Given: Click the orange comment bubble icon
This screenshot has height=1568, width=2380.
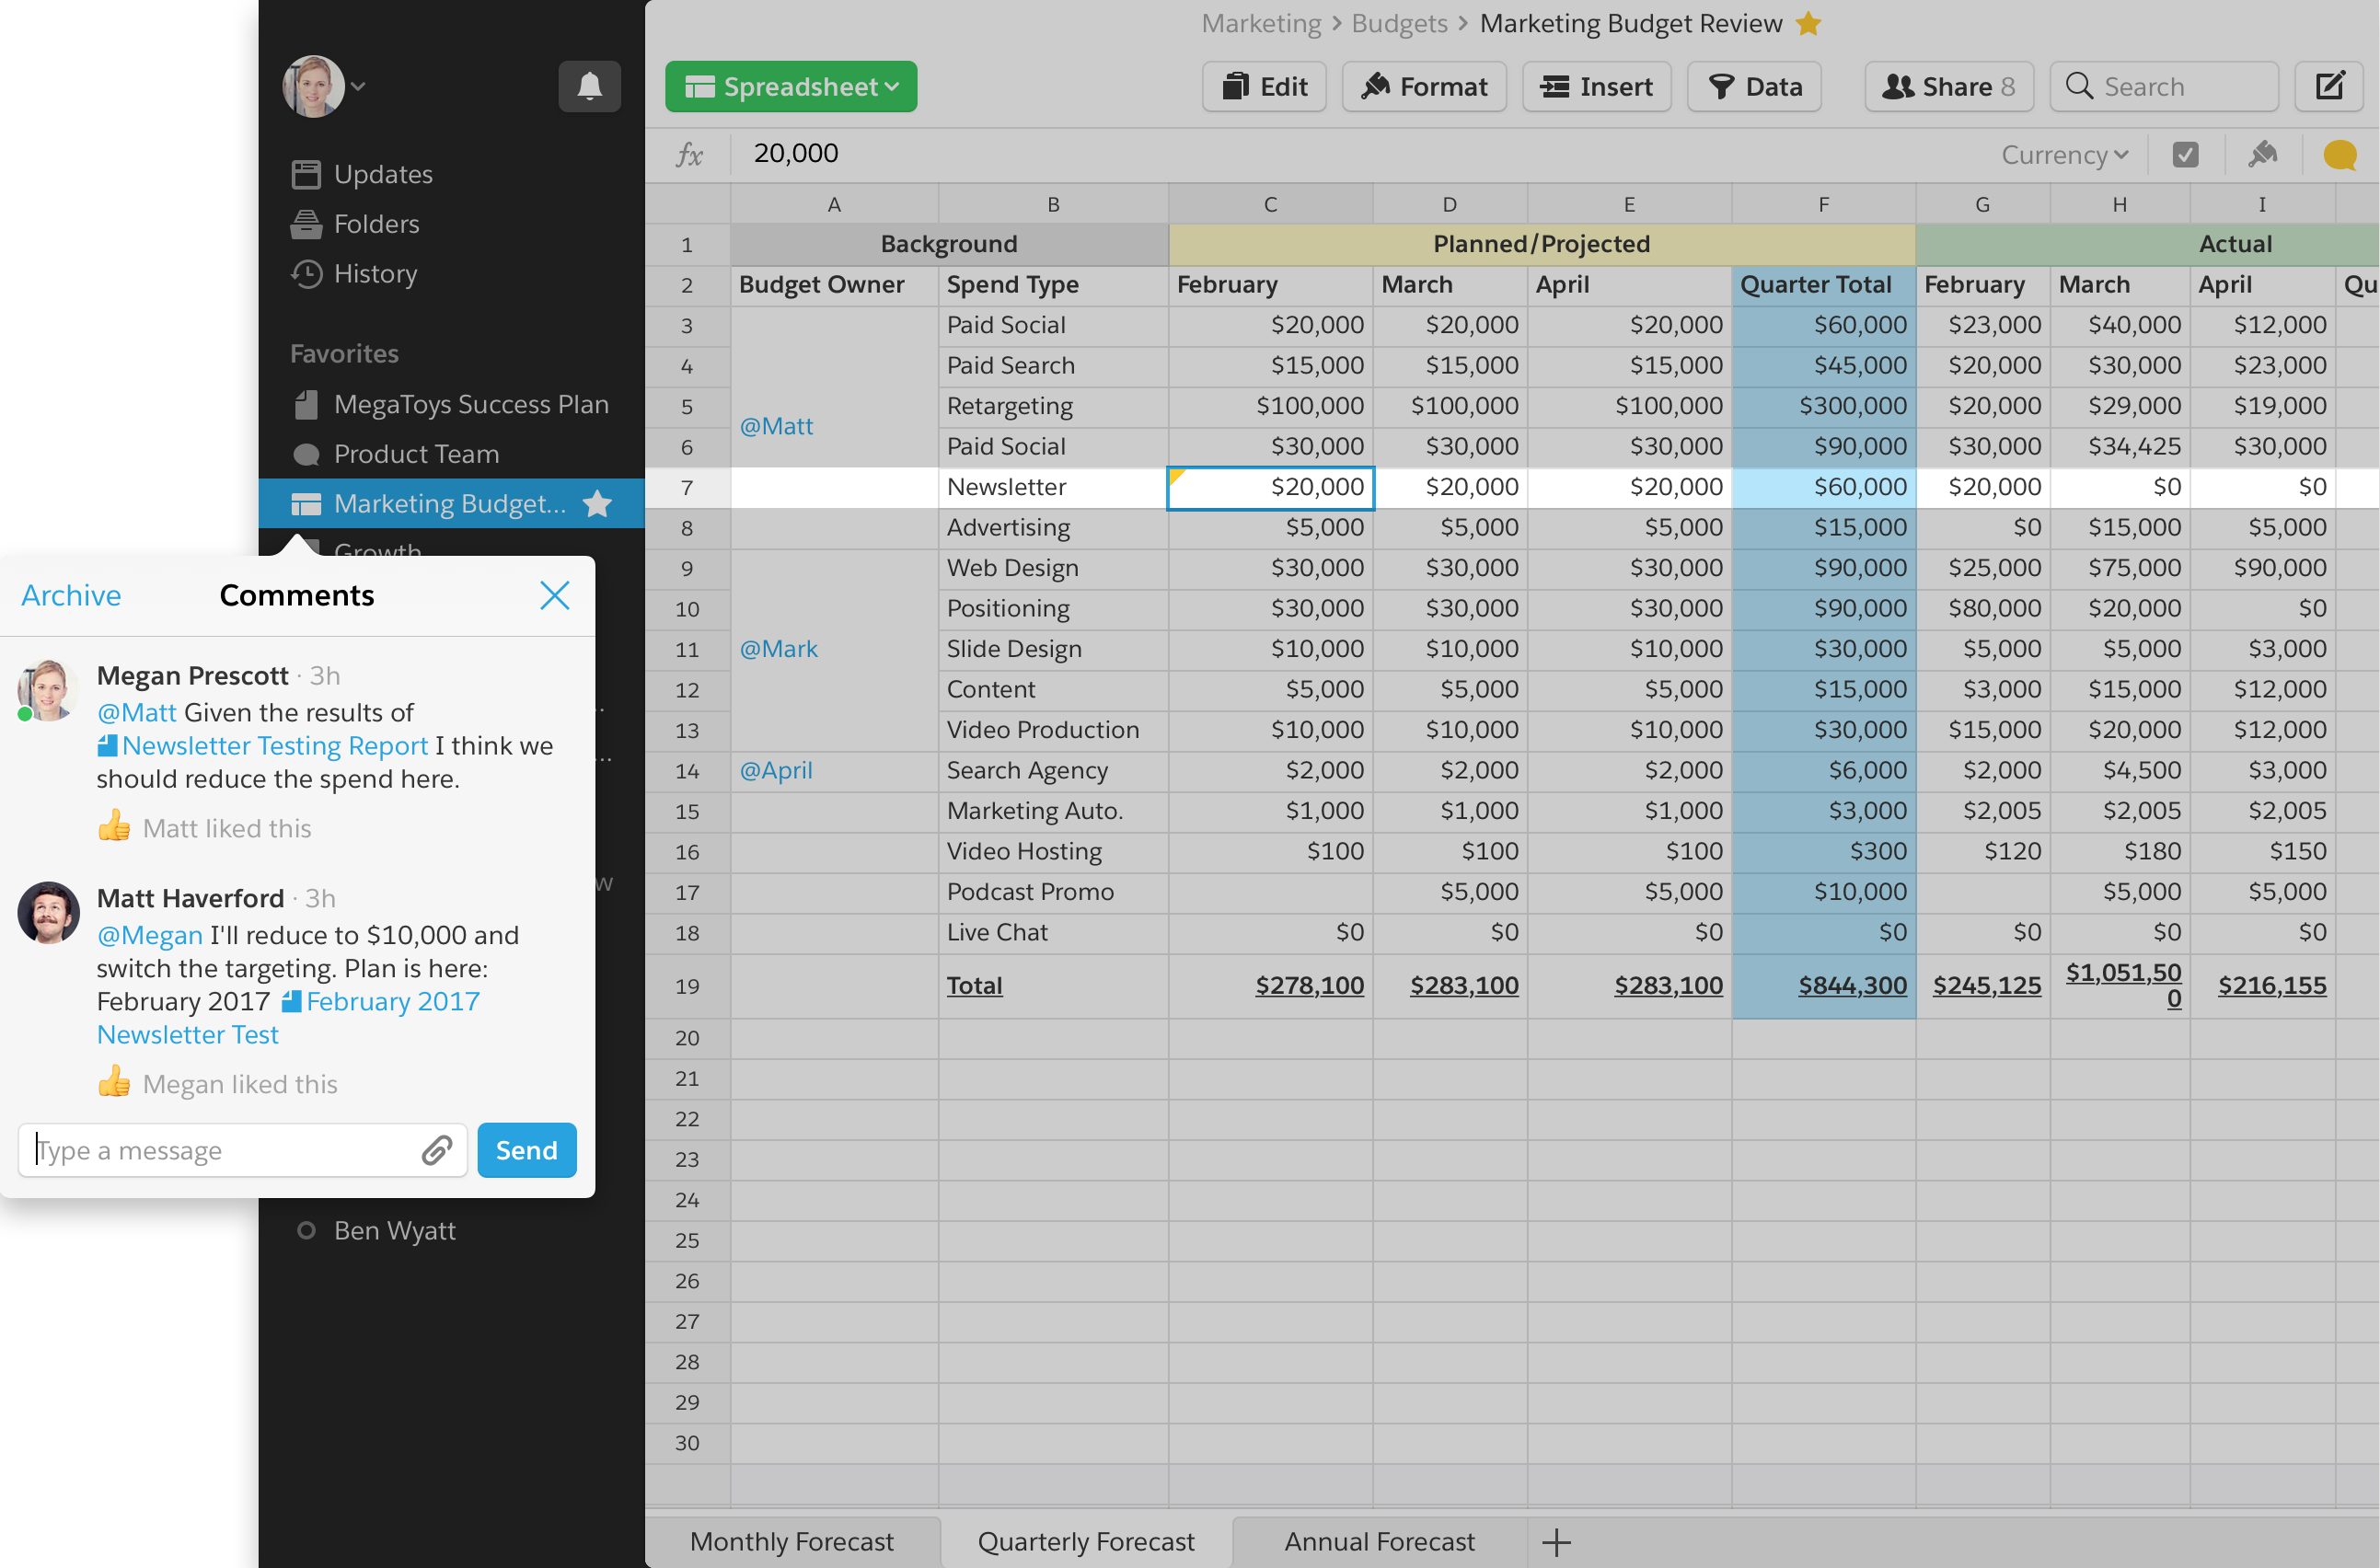Looking at the screenshot, I should pyautogui.click(x=2339, y=155).
